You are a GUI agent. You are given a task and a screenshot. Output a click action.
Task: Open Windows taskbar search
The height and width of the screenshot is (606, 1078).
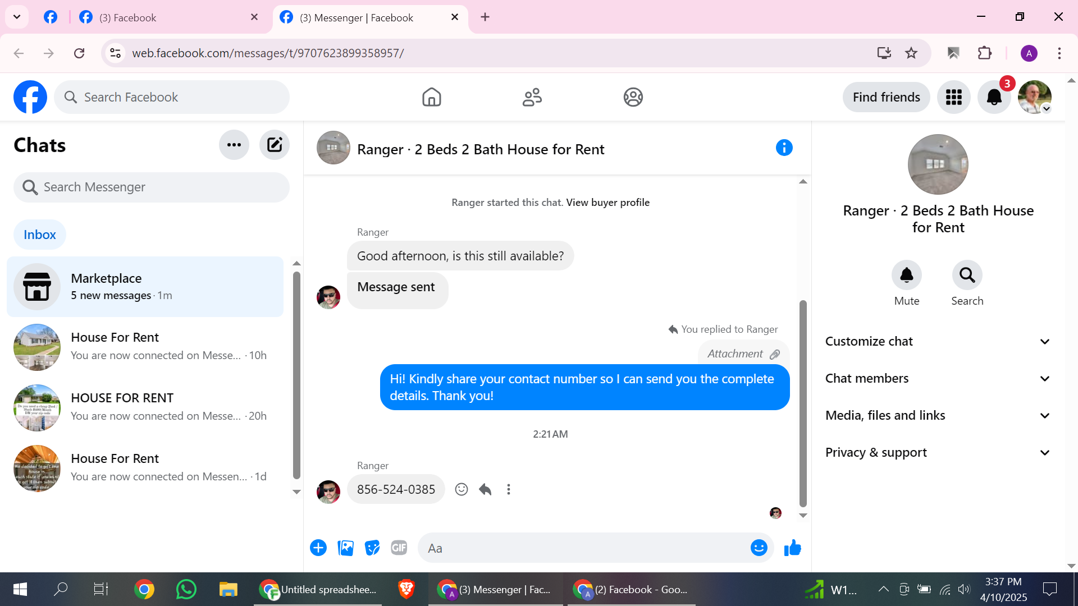click(61, 589)
